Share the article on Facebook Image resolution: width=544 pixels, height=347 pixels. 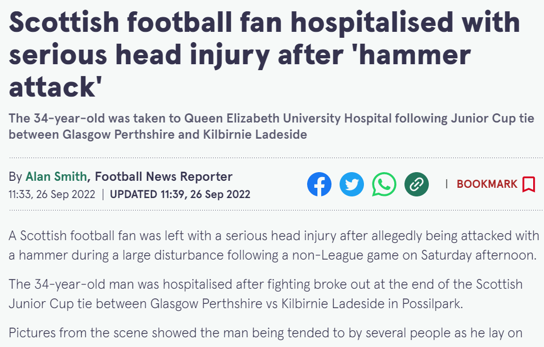point(319,184)
